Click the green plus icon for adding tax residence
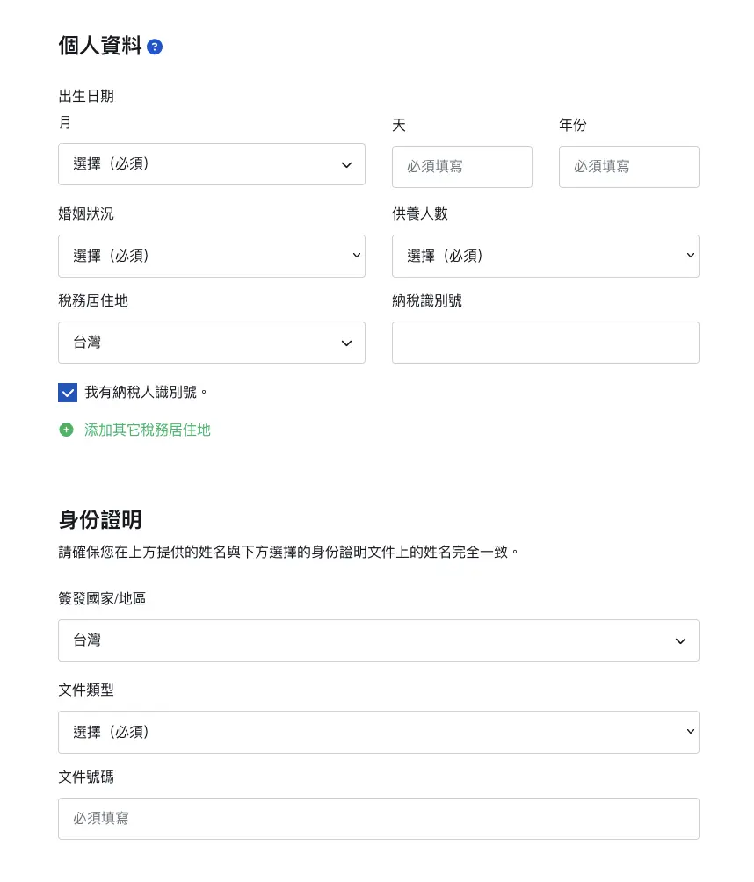Screen dimensions: 754x882 pyautogui.click(x=66, y=430)
